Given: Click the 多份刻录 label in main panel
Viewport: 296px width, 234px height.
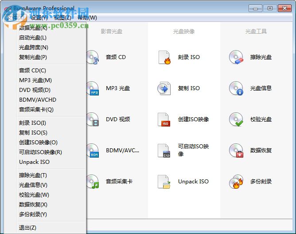Looking at the screenshot, I should click(261, 182).
